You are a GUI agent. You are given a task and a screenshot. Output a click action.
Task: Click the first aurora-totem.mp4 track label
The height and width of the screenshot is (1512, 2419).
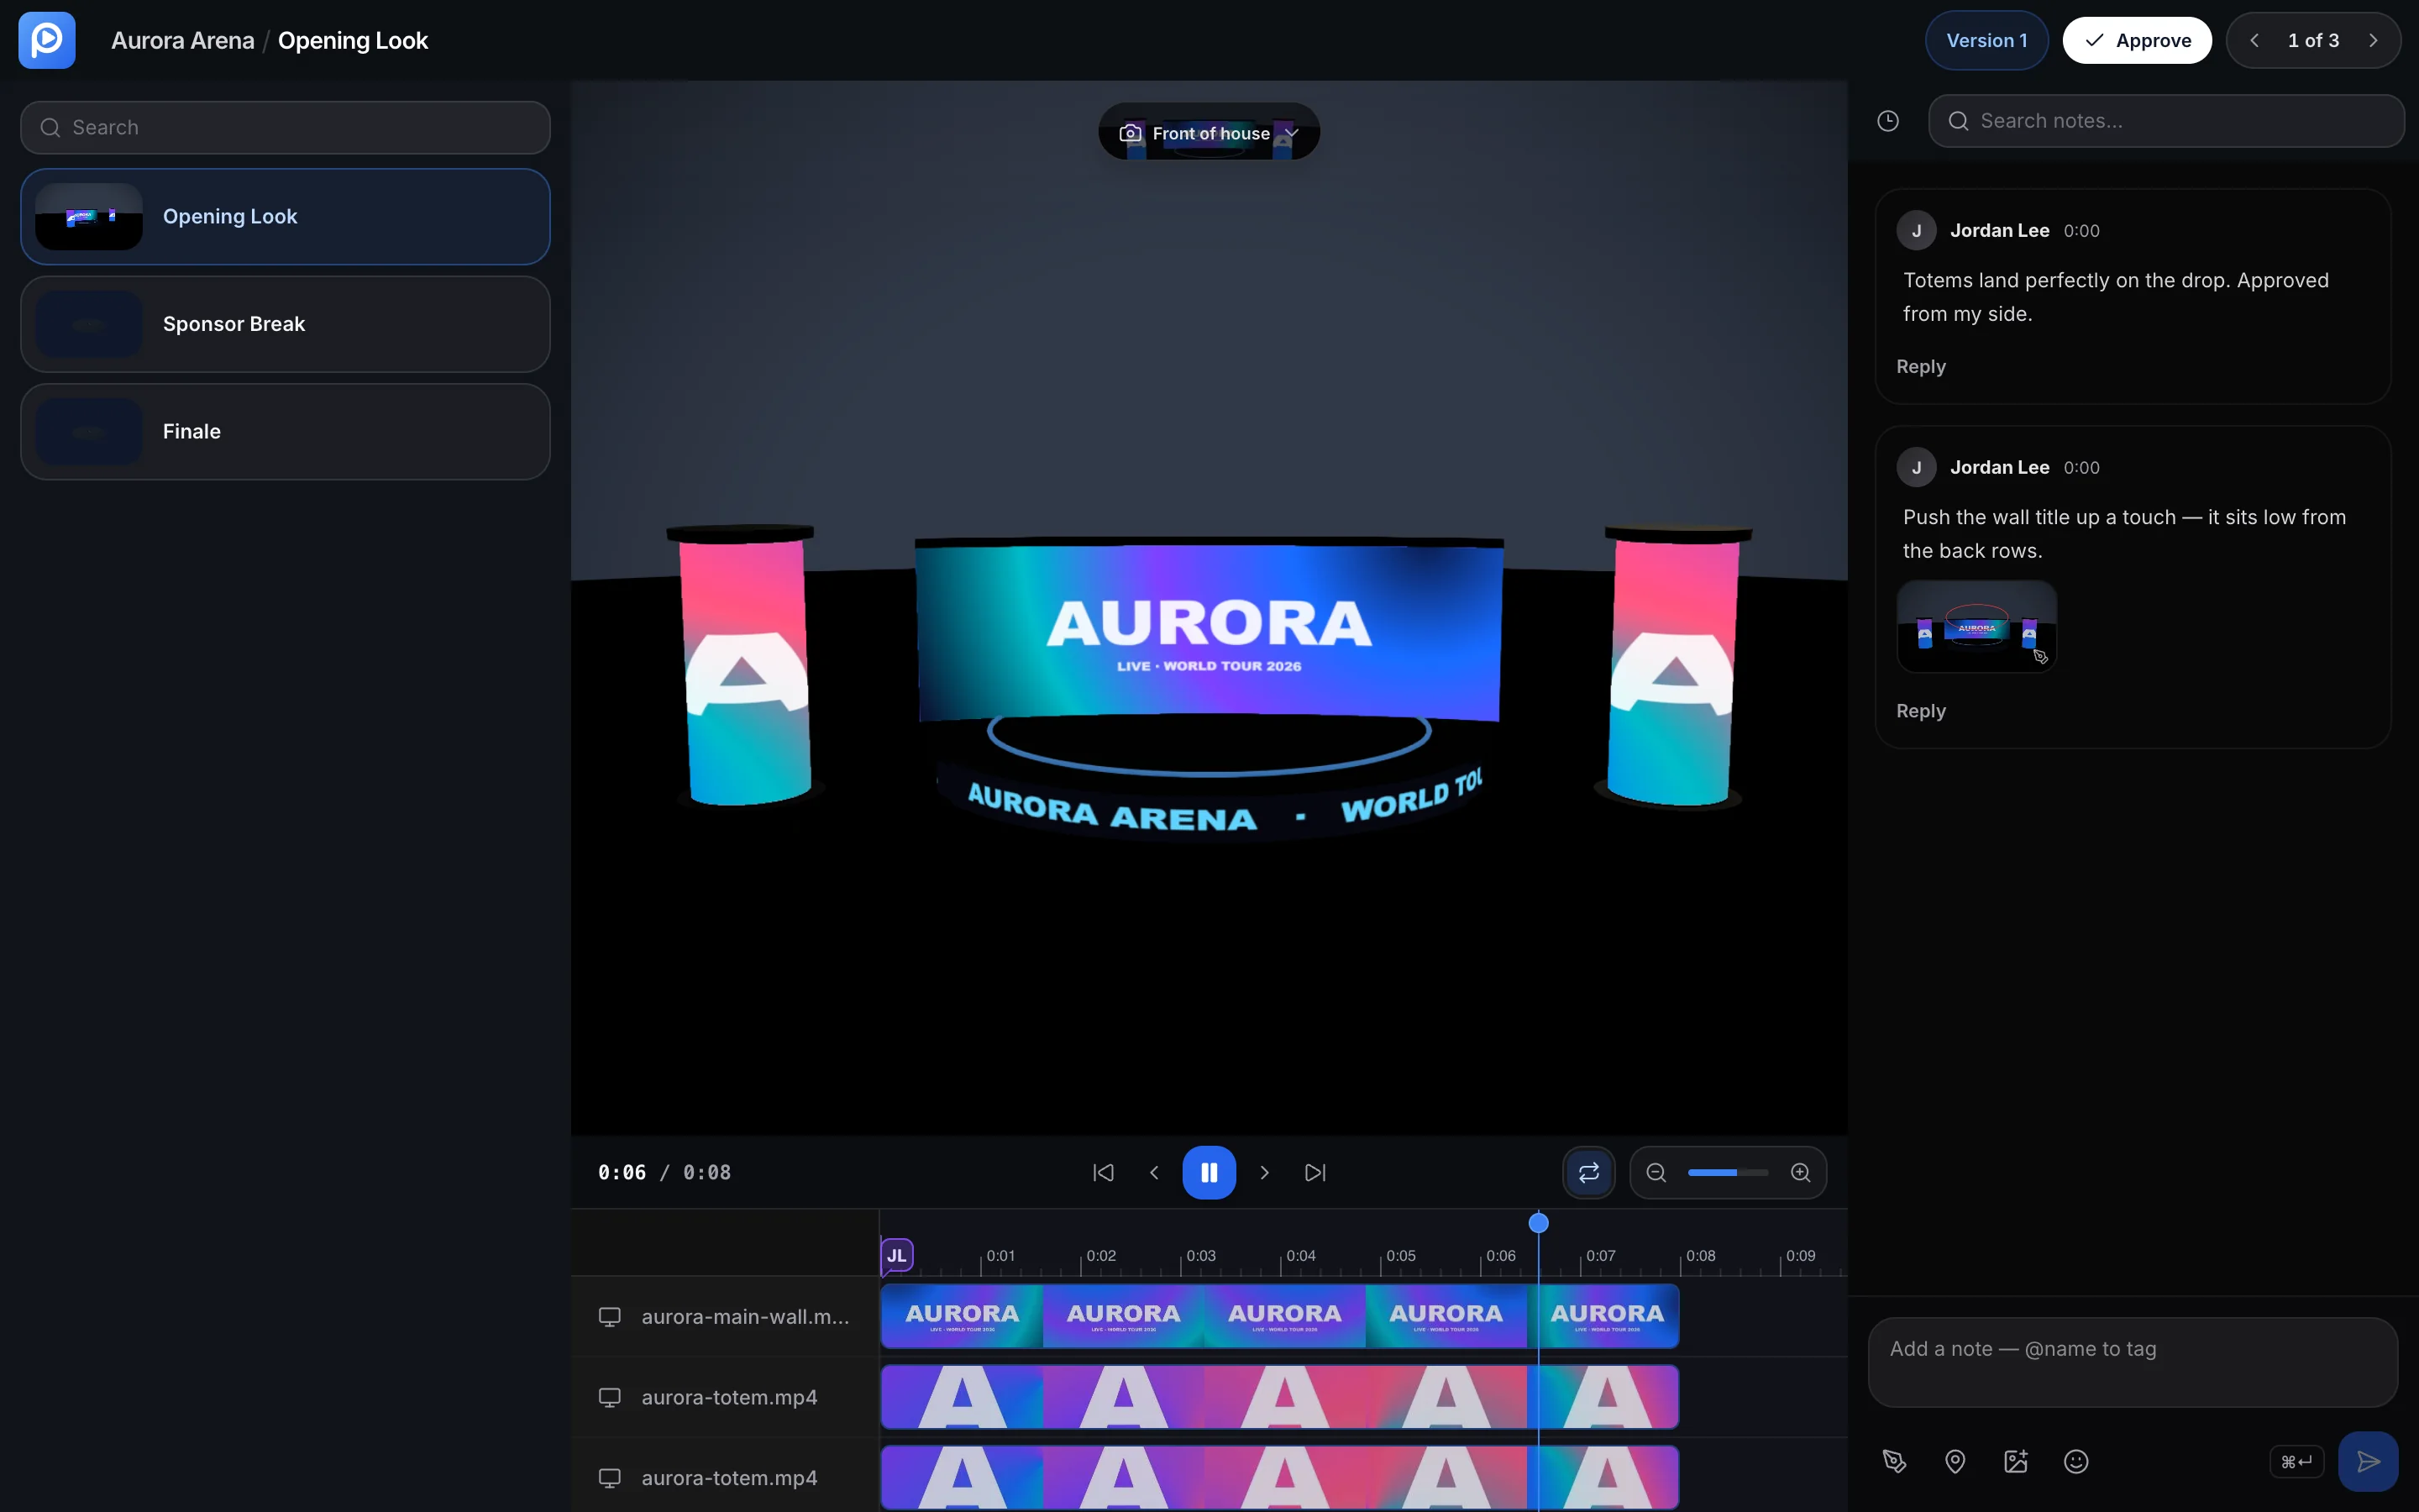pos(730,1397)
